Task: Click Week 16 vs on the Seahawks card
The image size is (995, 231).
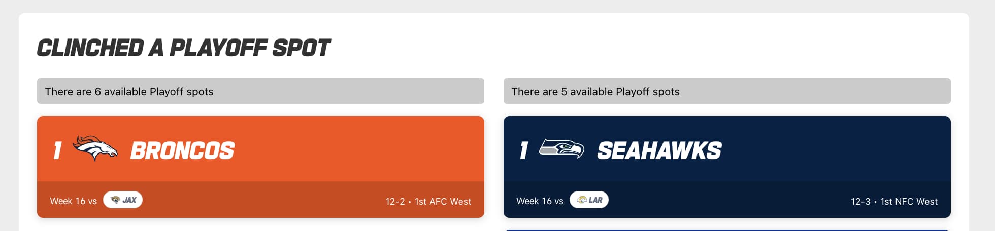Action: [x=540, y=201]
